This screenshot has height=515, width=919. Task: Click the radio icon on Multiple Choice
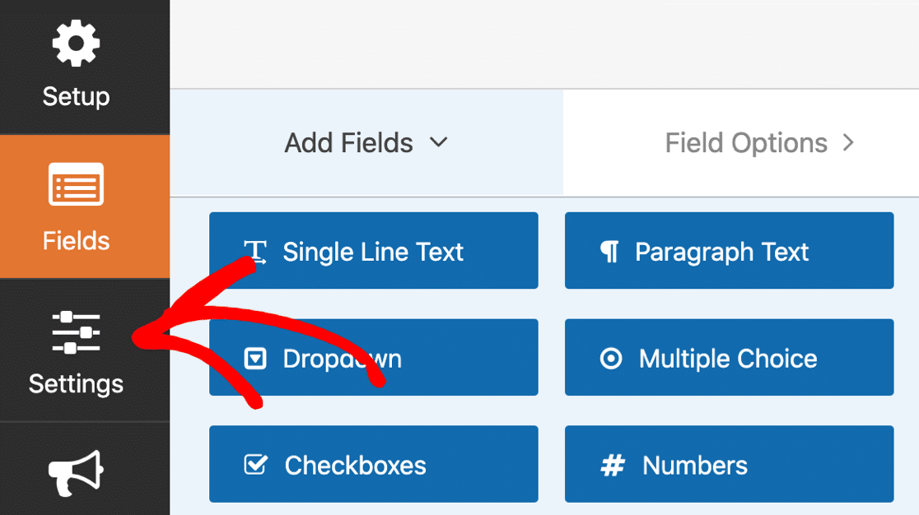[611, 358]
